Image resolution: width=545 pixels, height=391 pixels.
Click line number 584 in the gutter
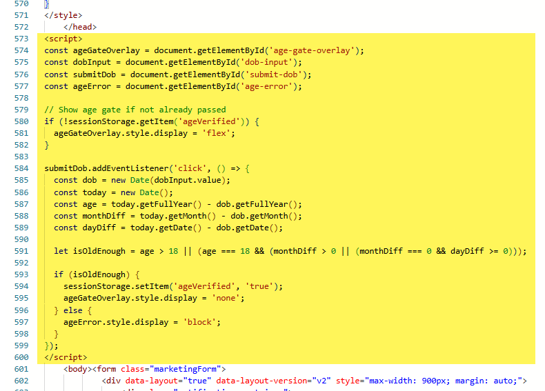tap(21, 168)
